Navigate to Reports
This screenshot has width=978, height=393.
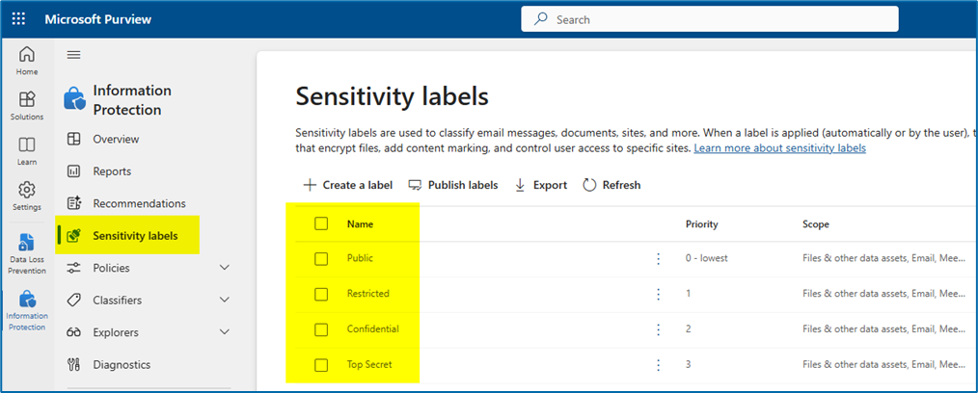tap(112, 171)
